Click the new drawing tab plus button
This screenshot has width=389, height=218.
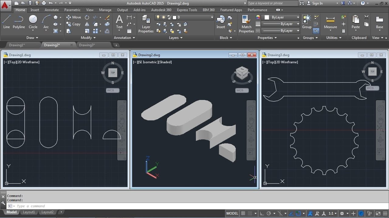[116, 45]
